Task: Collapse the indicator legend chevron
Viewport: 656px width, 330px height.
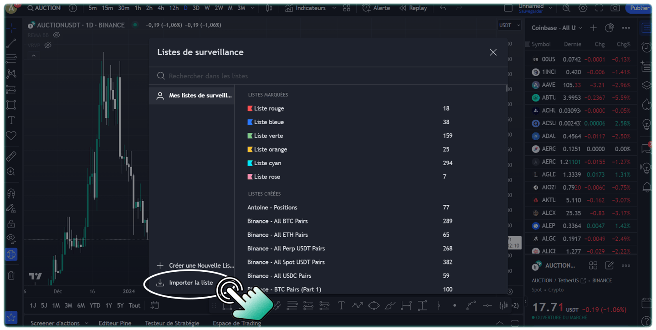Action: click(34, 56)
